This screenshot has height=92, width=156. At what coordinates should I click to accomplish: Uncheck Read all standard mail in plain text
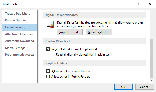point(48,49)
